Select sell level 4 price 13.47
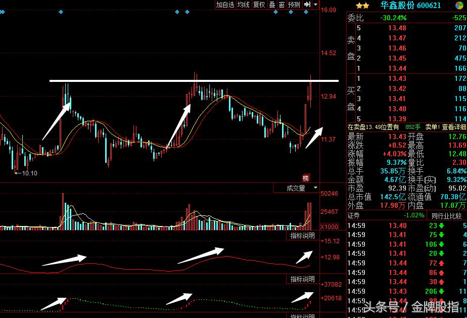467x318 pixels. [397, 38]
